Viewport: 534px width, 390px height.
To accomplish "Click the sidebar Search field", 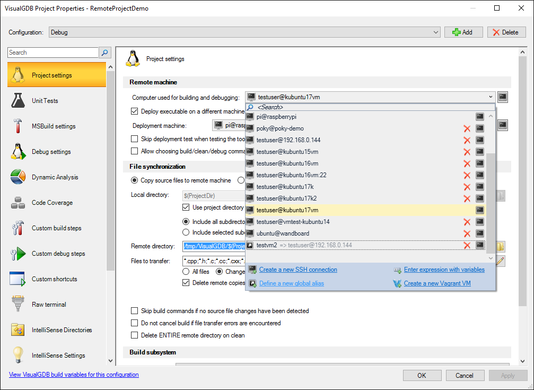I will tap(53, 53).
